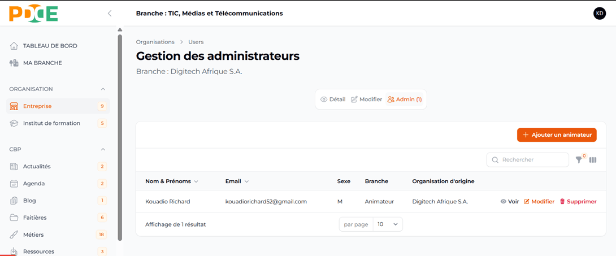Open the KD user avatar menu
616x256 pixels.
coord(600,14)
